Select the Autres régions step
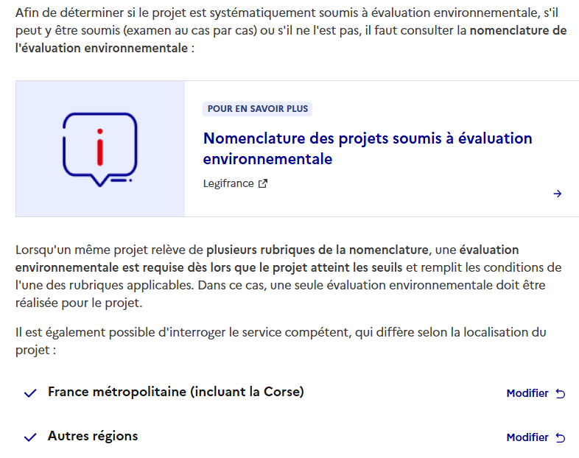This screenshot has width=579, height=458. tap(93, 436)
